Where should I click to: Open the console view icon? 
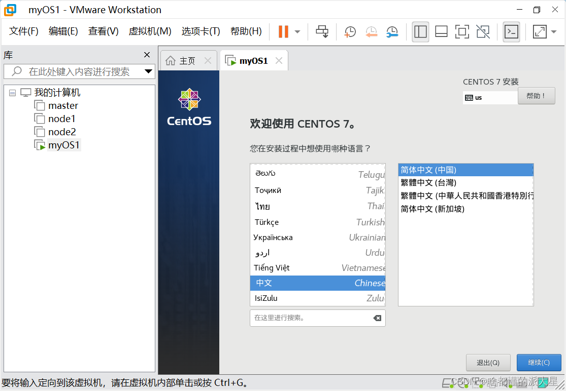(512, 32)
